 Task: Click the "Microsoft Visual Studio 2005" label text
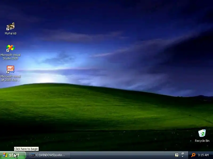(10, 56)
